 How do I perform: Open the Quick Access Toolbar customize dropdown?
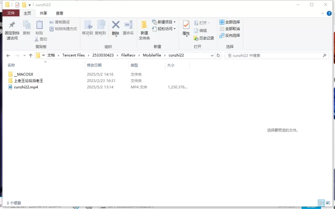29,5
